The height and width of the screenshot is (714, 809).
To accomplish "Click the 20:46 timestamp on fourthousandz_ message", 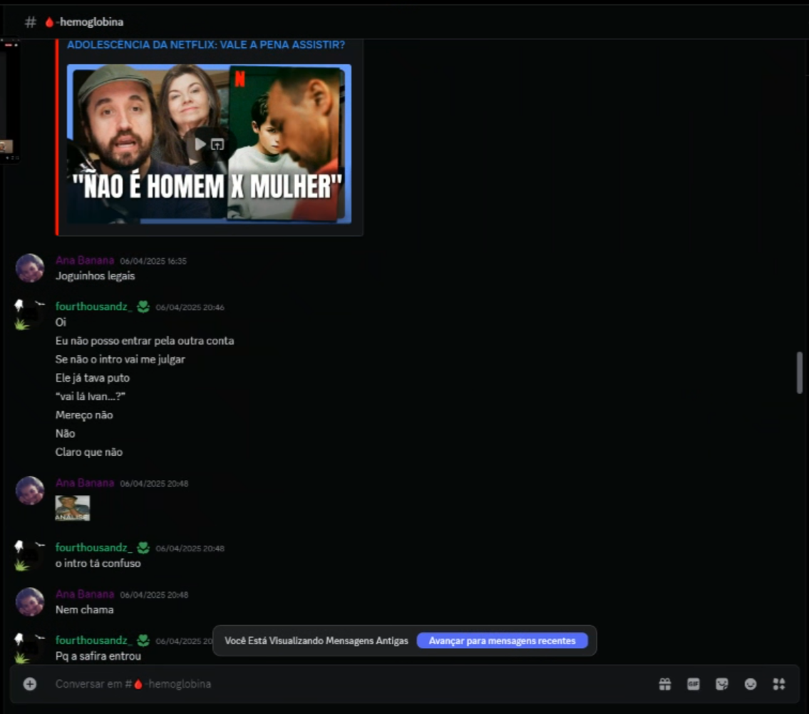I will click(190, 307).
